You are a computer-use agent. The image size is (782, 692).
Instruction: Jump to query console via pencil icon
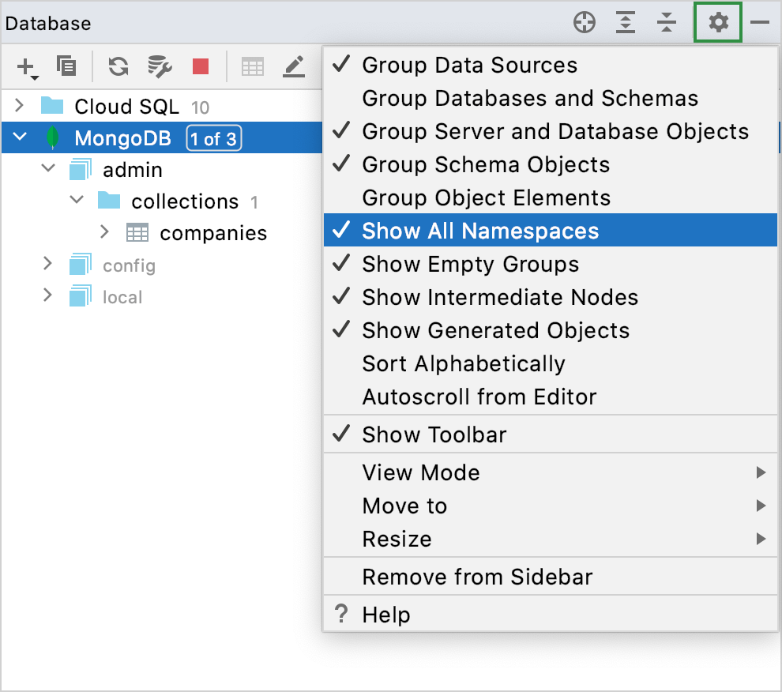294,67
